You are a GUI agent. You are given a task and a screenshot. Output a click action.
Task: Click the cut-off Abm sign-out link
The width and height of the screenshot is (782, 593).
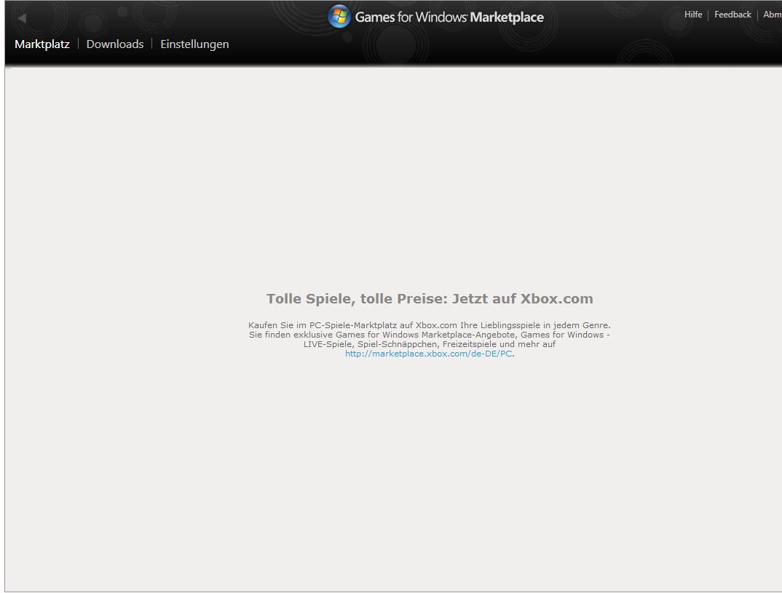pyautogui.click(x=772, y=15)
